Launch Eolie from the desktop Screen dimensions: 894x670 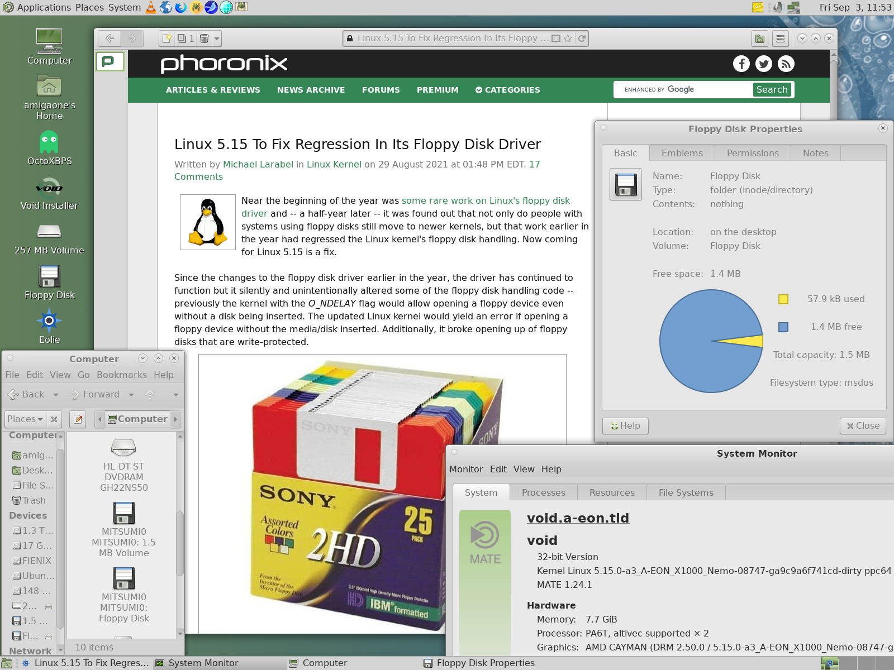[49, 327]
